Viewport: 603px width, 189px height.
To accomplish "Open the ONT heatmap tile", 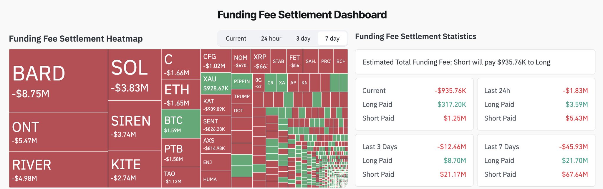I will (58, 132).
